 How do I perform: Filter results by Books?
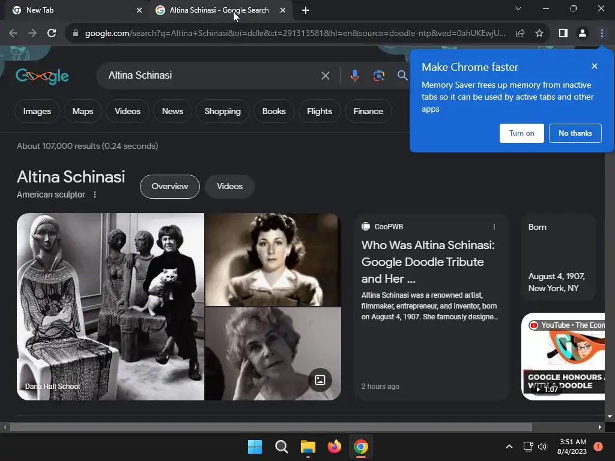(x=274, y=111)
